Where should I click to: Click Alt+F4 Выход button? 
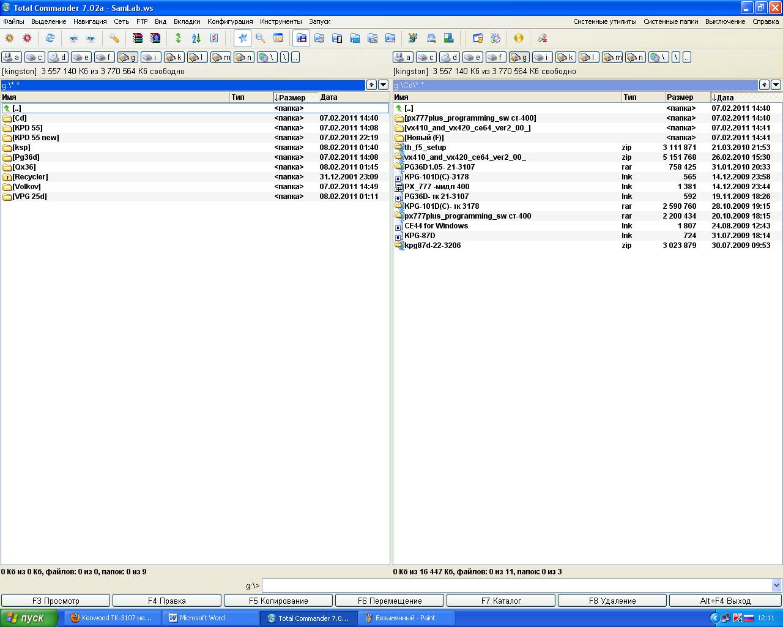click(x=725, y=601)
